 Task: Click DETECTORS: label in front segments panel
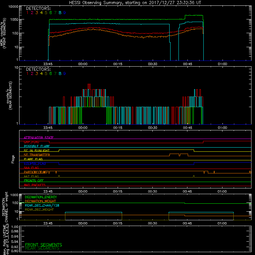pos(38,9)
